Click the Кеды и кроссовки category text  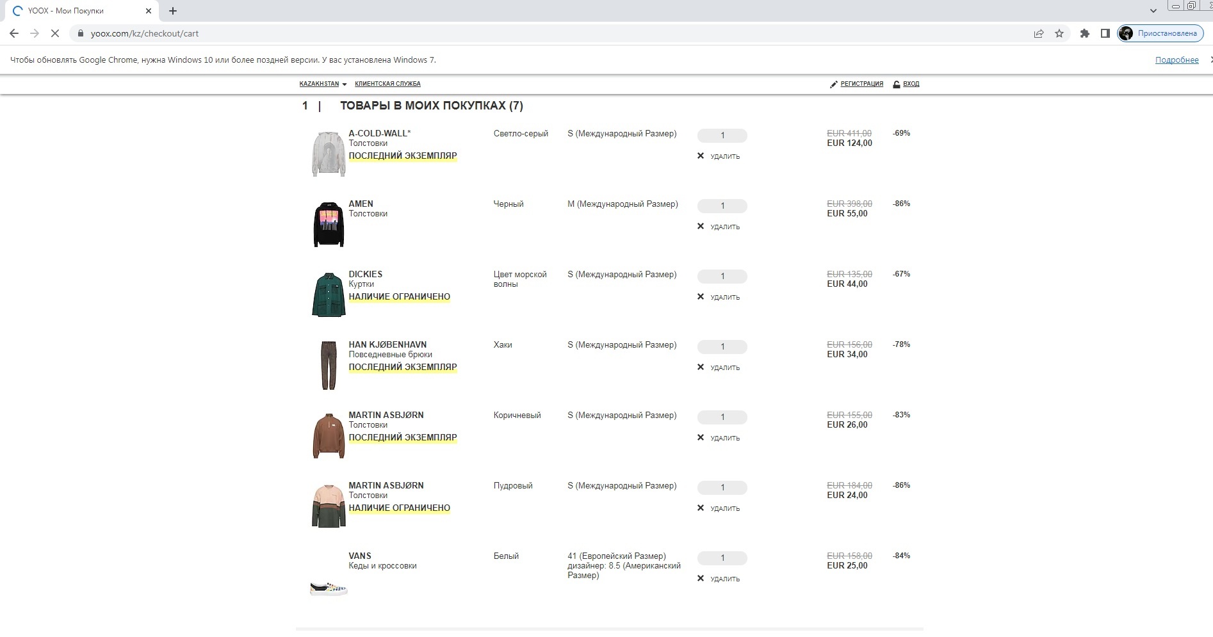click(x=382, y=566)
